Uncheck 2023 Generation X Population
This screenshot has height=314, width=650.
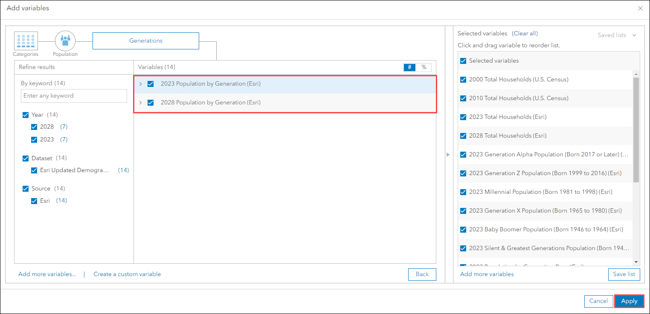(x=463, y=211)
